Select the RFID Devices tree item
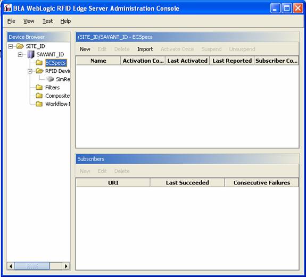 [57, 71]
